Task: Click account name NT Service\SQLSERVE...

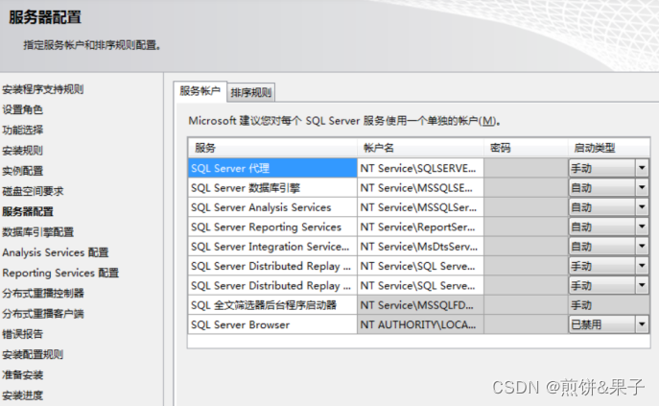Action: coord(420,168)
